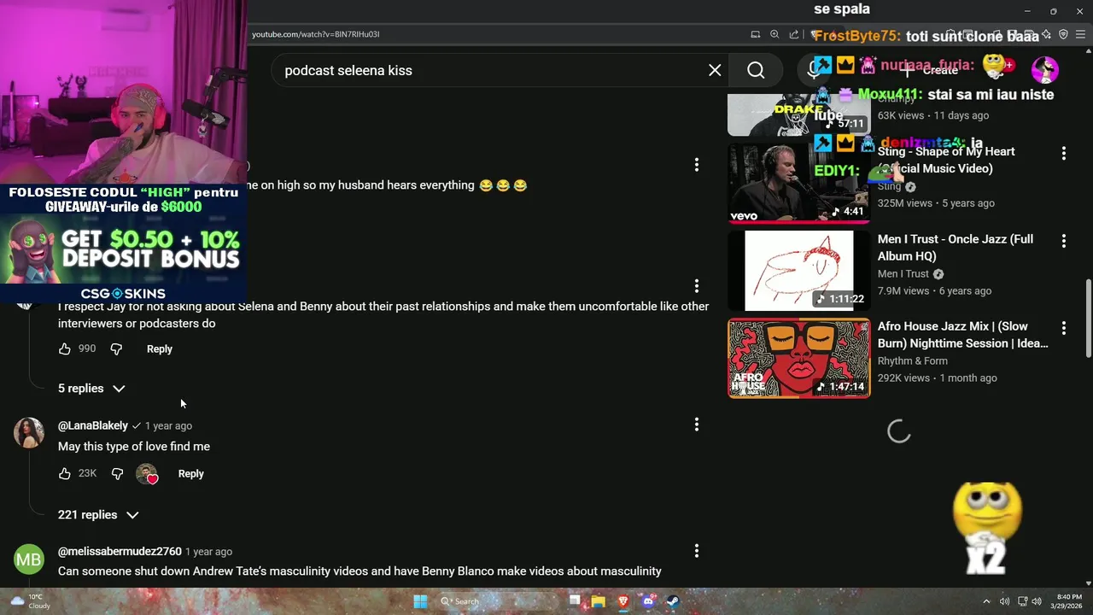Image resolution: width=1093 pixels, height=615 pixels.
Task: Open Discord from the taskbar
Action: (648, 601)
